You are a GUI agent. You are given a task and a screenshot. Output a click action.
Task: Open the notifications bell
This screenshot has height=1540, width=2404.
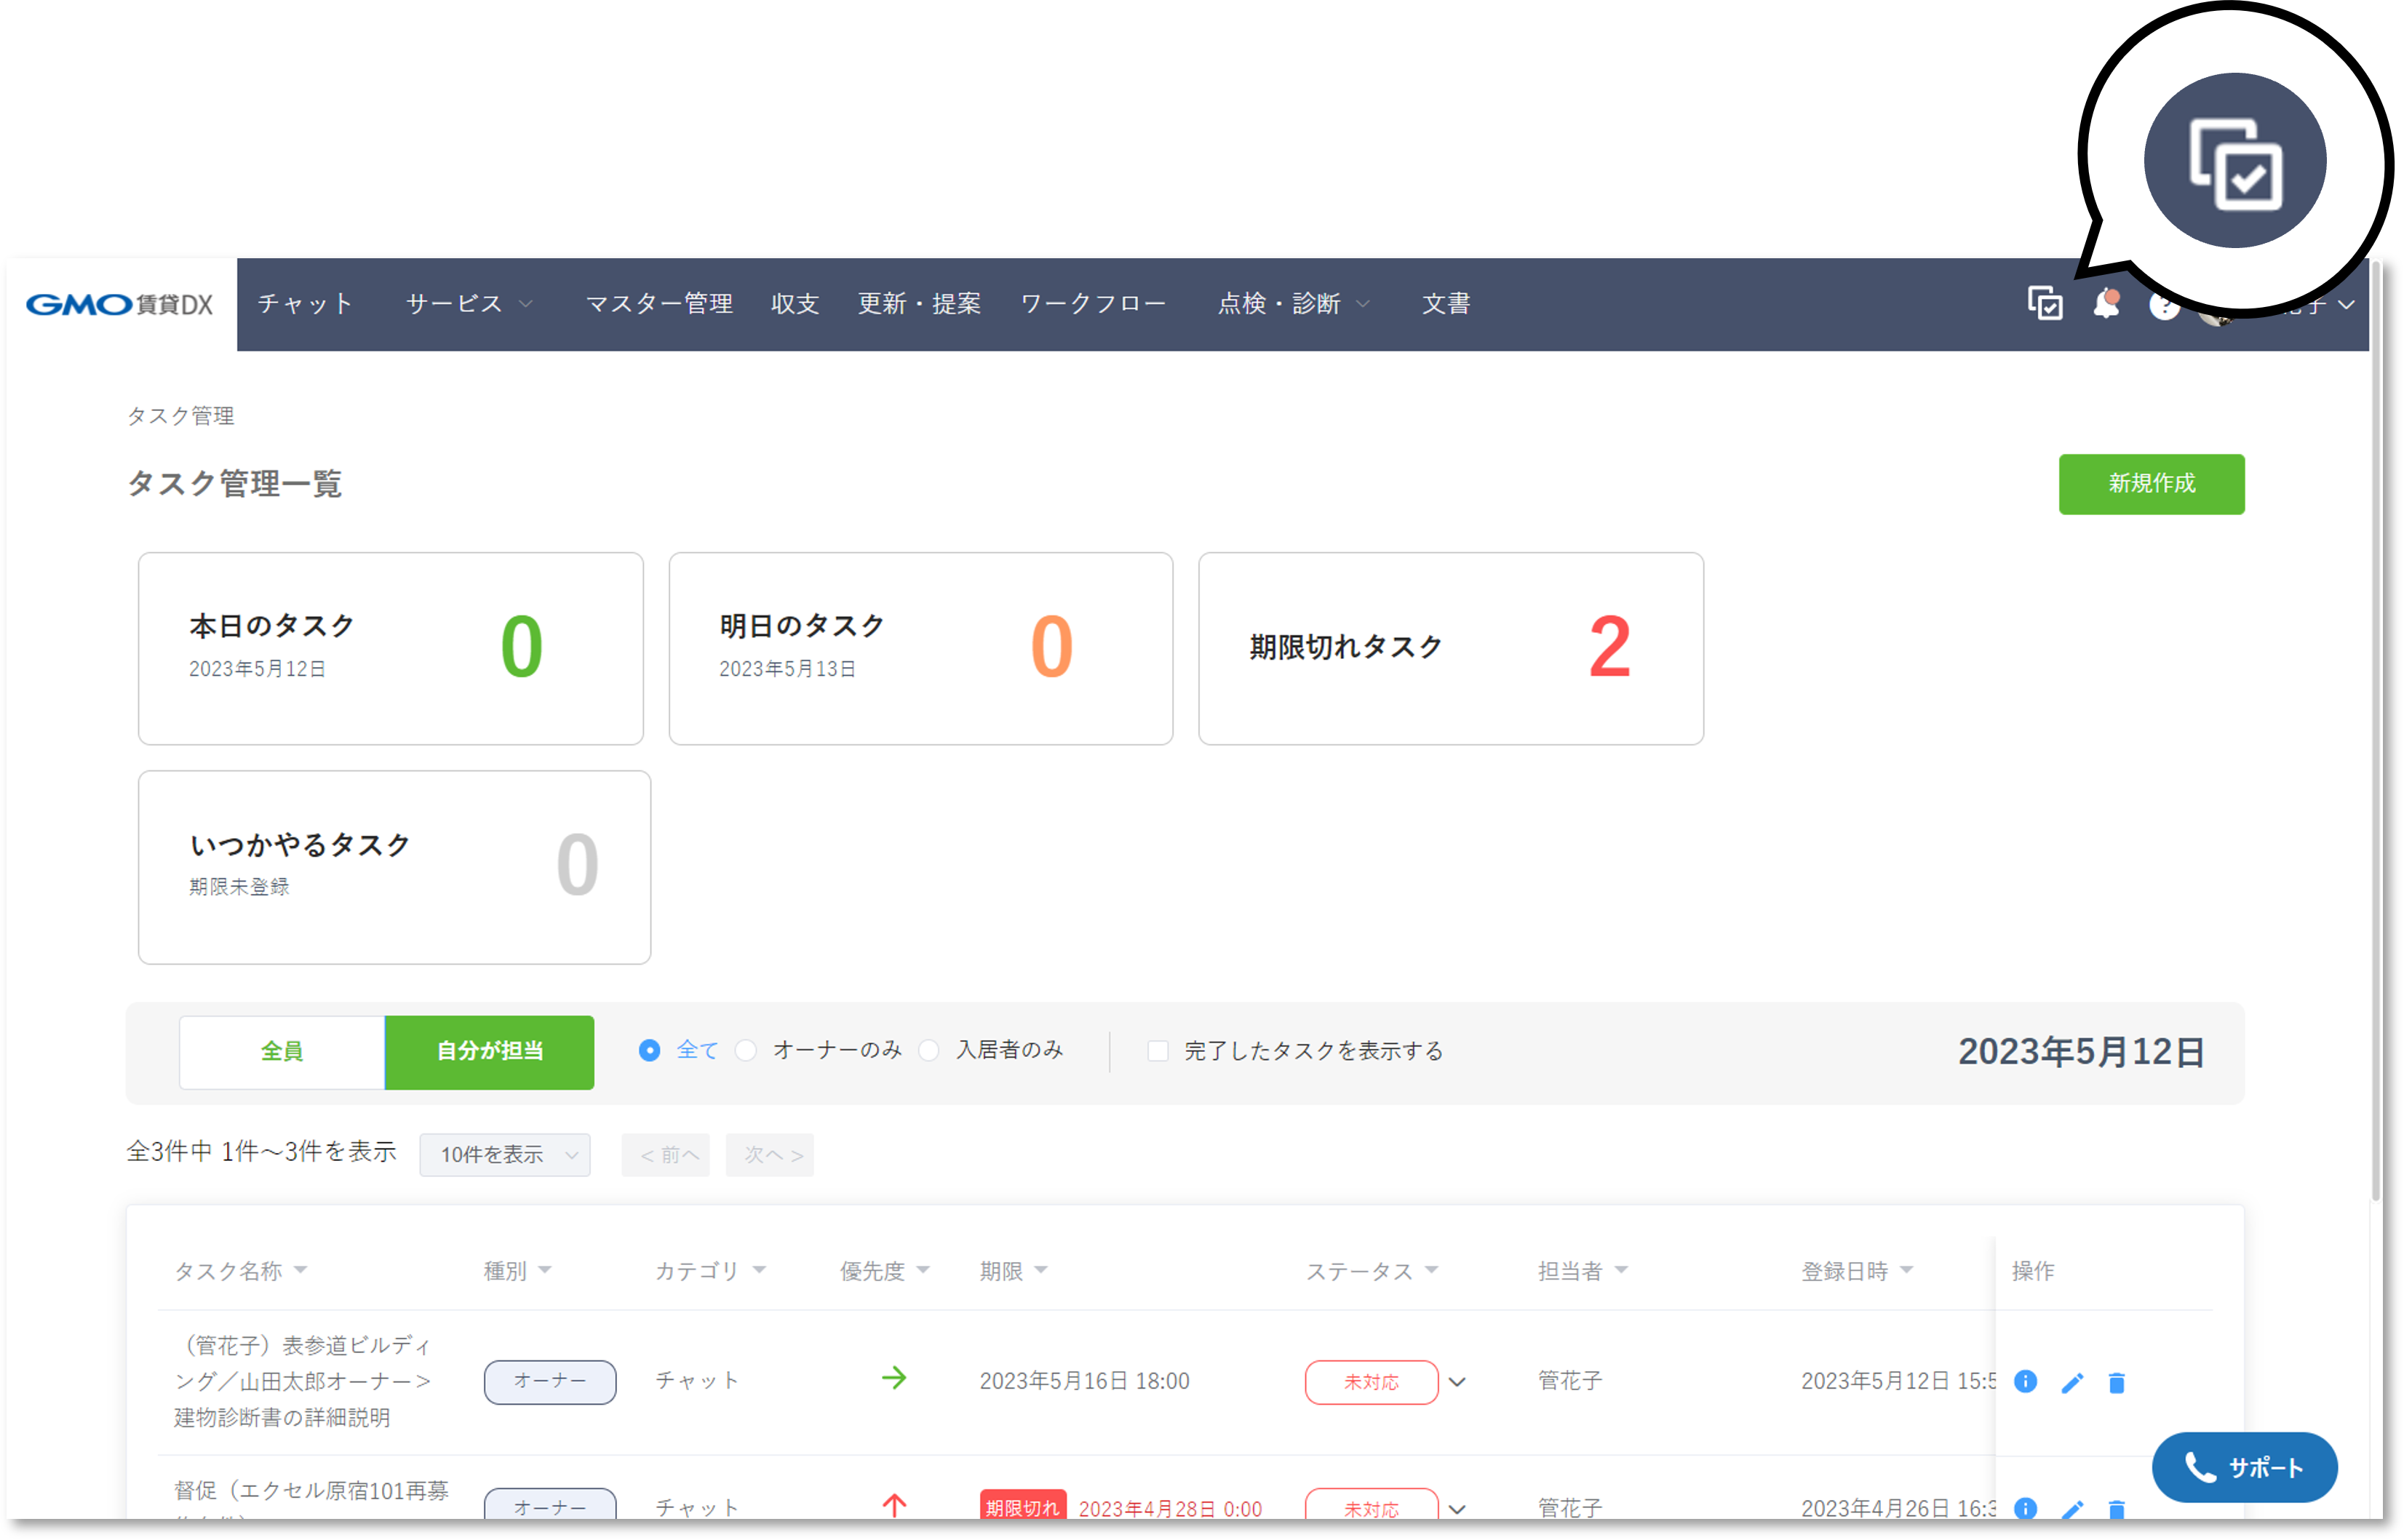(2105, 303)
